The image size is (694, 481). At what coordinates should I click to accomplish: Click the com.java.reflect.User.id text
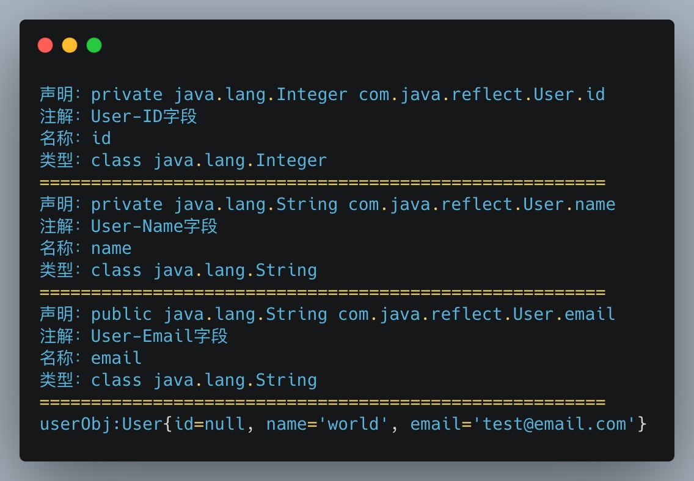coord(481,95)
